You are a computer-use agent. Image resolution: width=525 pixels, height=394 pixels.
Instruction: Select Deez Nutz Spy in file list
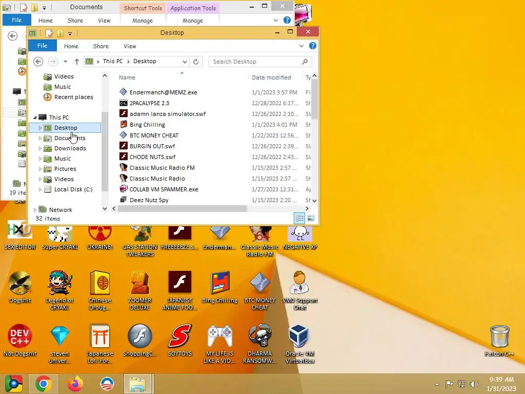(149, 200)
